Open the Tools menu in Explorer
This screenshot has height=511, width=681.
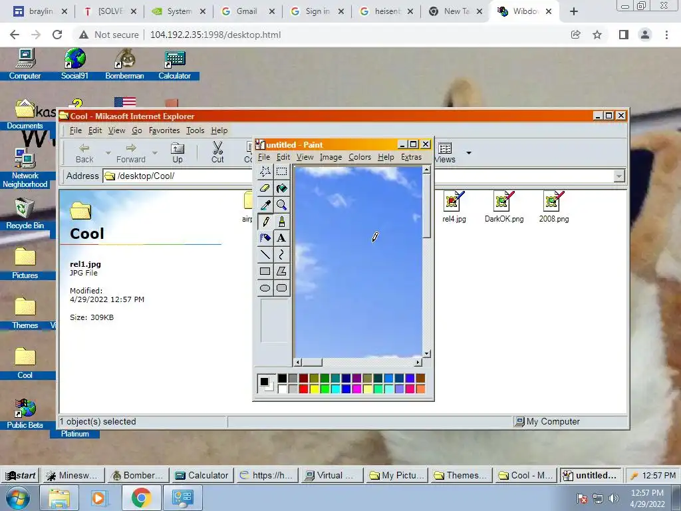(195, 130)
